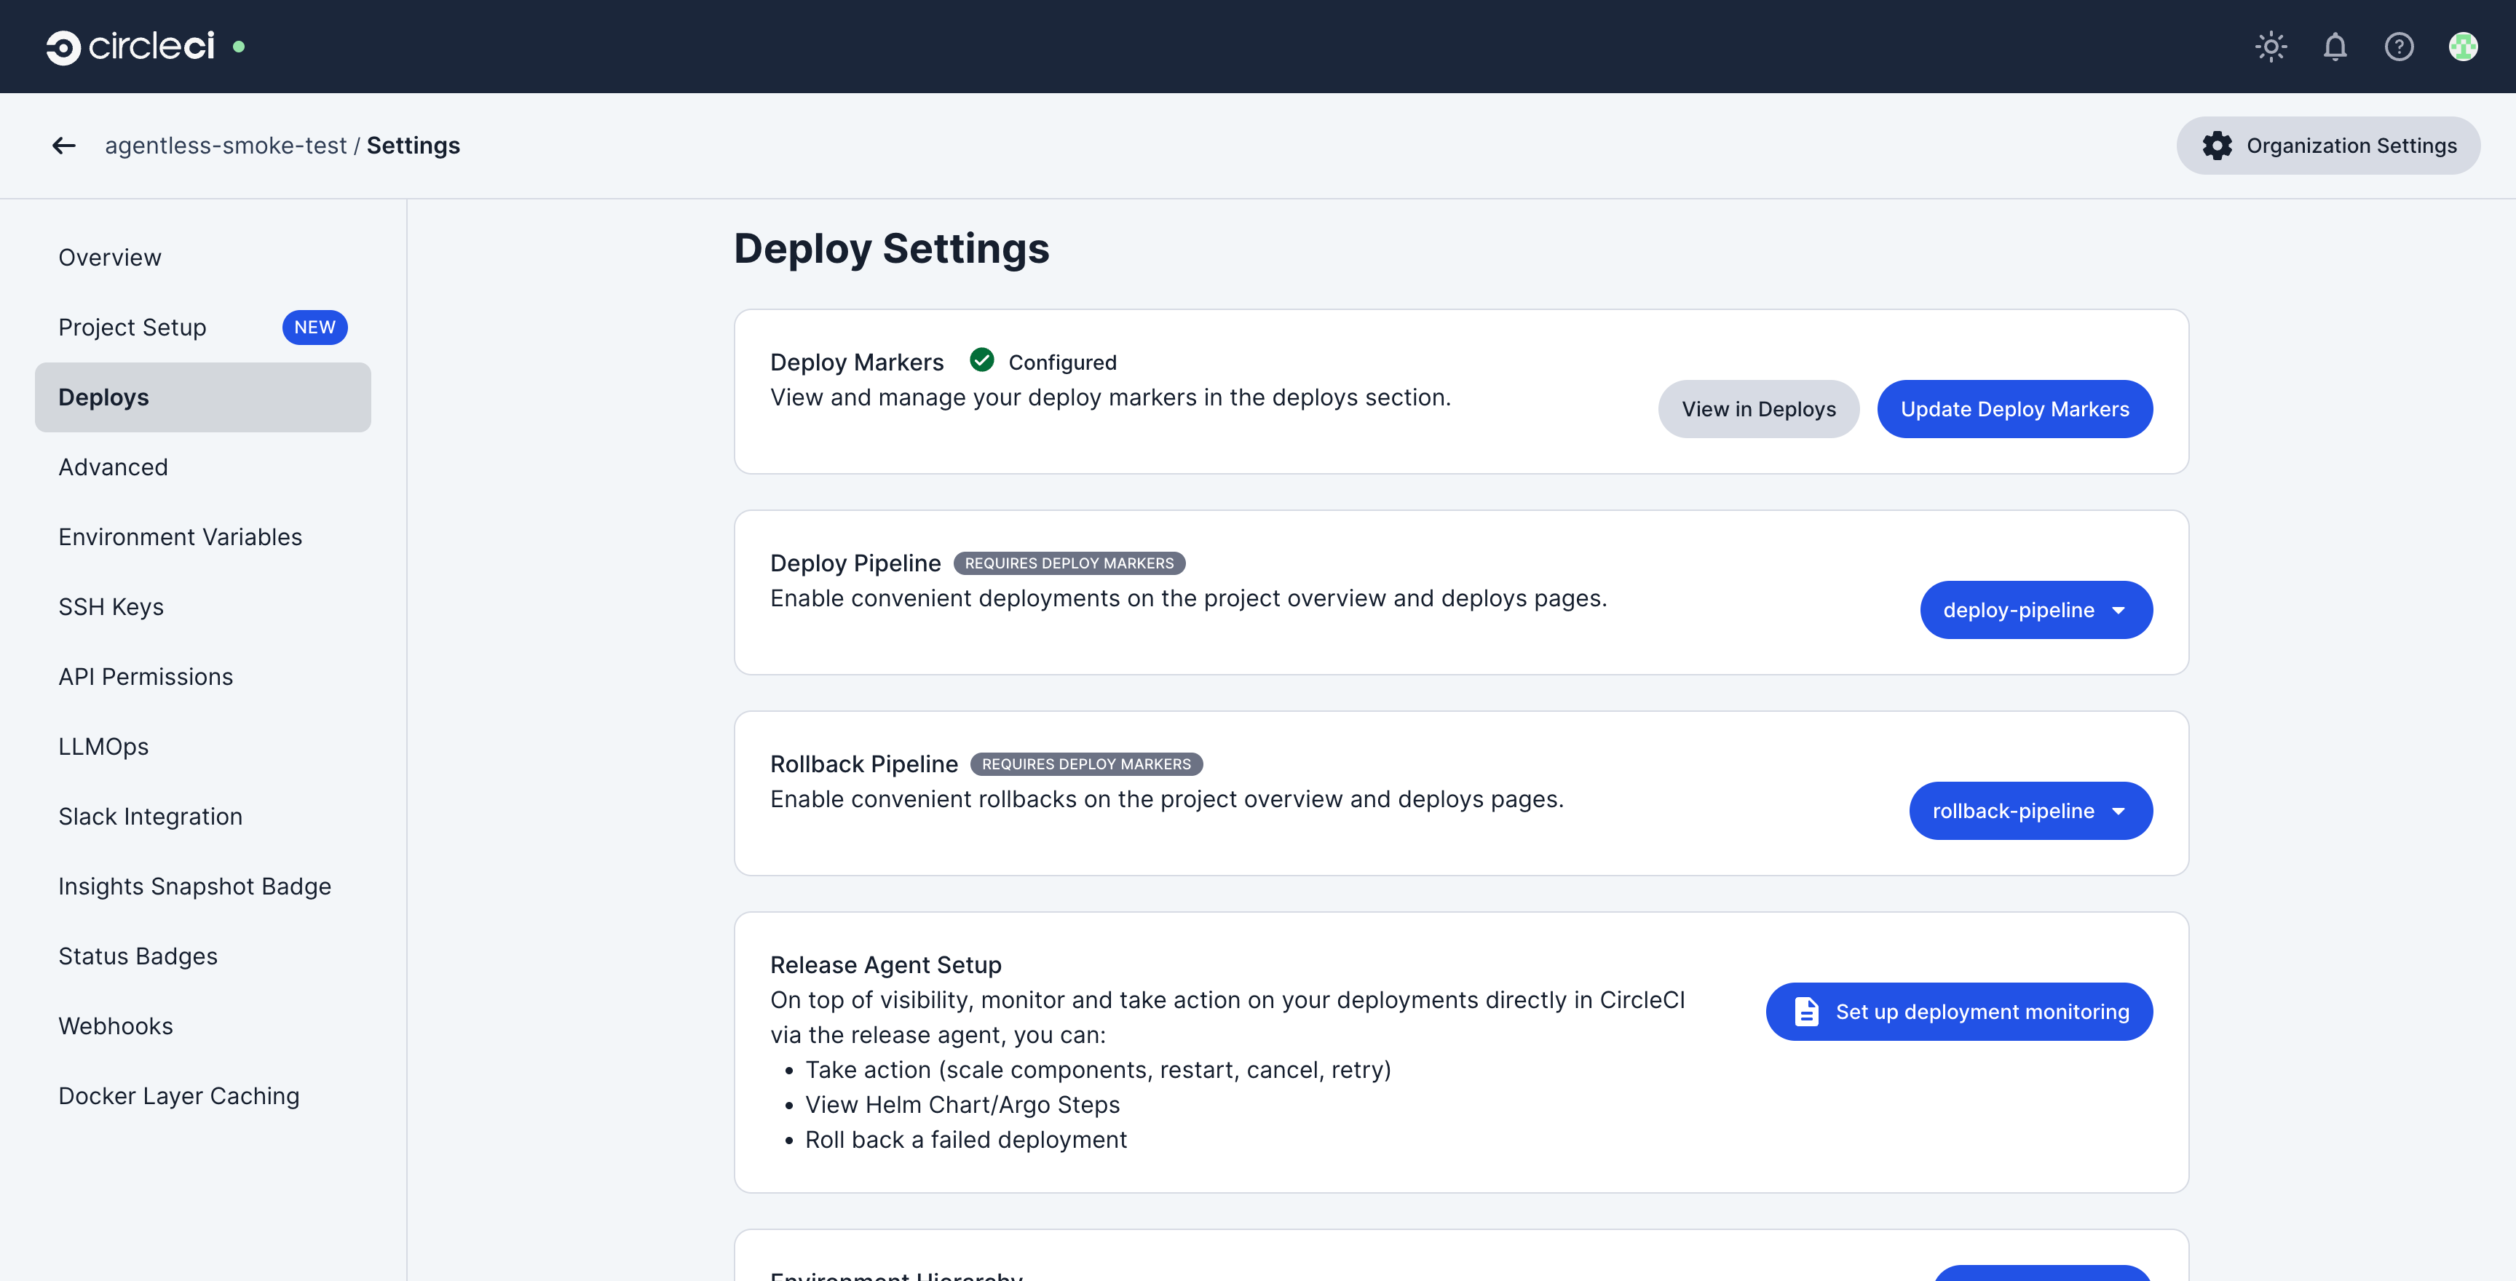The height and width of the screenshot is (1281, 2516).
Task: Click the green Configured checkmark icon
Action: [981, 360]
